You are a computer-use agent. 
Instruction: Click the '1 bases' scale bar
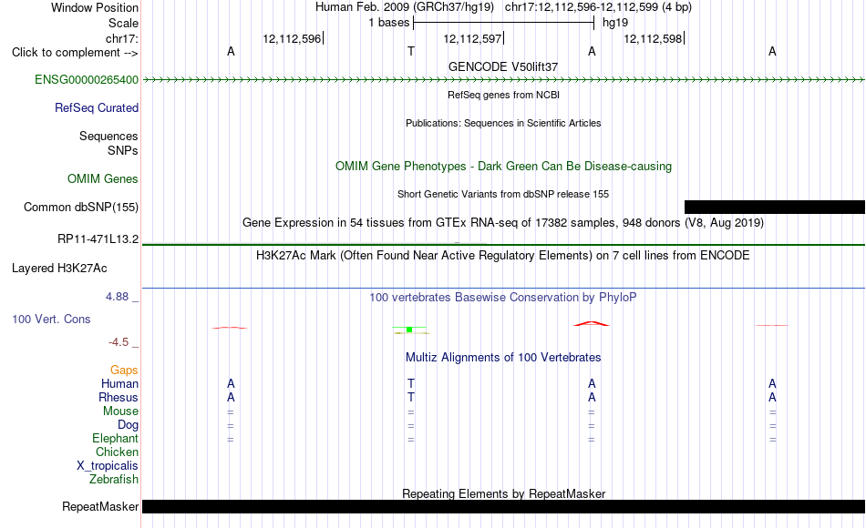coord(503,23)
